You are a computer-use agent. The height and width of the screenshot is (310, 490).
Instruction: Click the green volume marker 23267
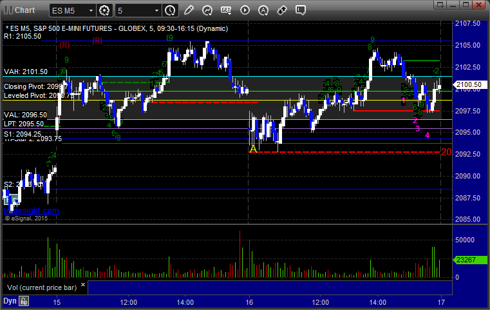469,260
